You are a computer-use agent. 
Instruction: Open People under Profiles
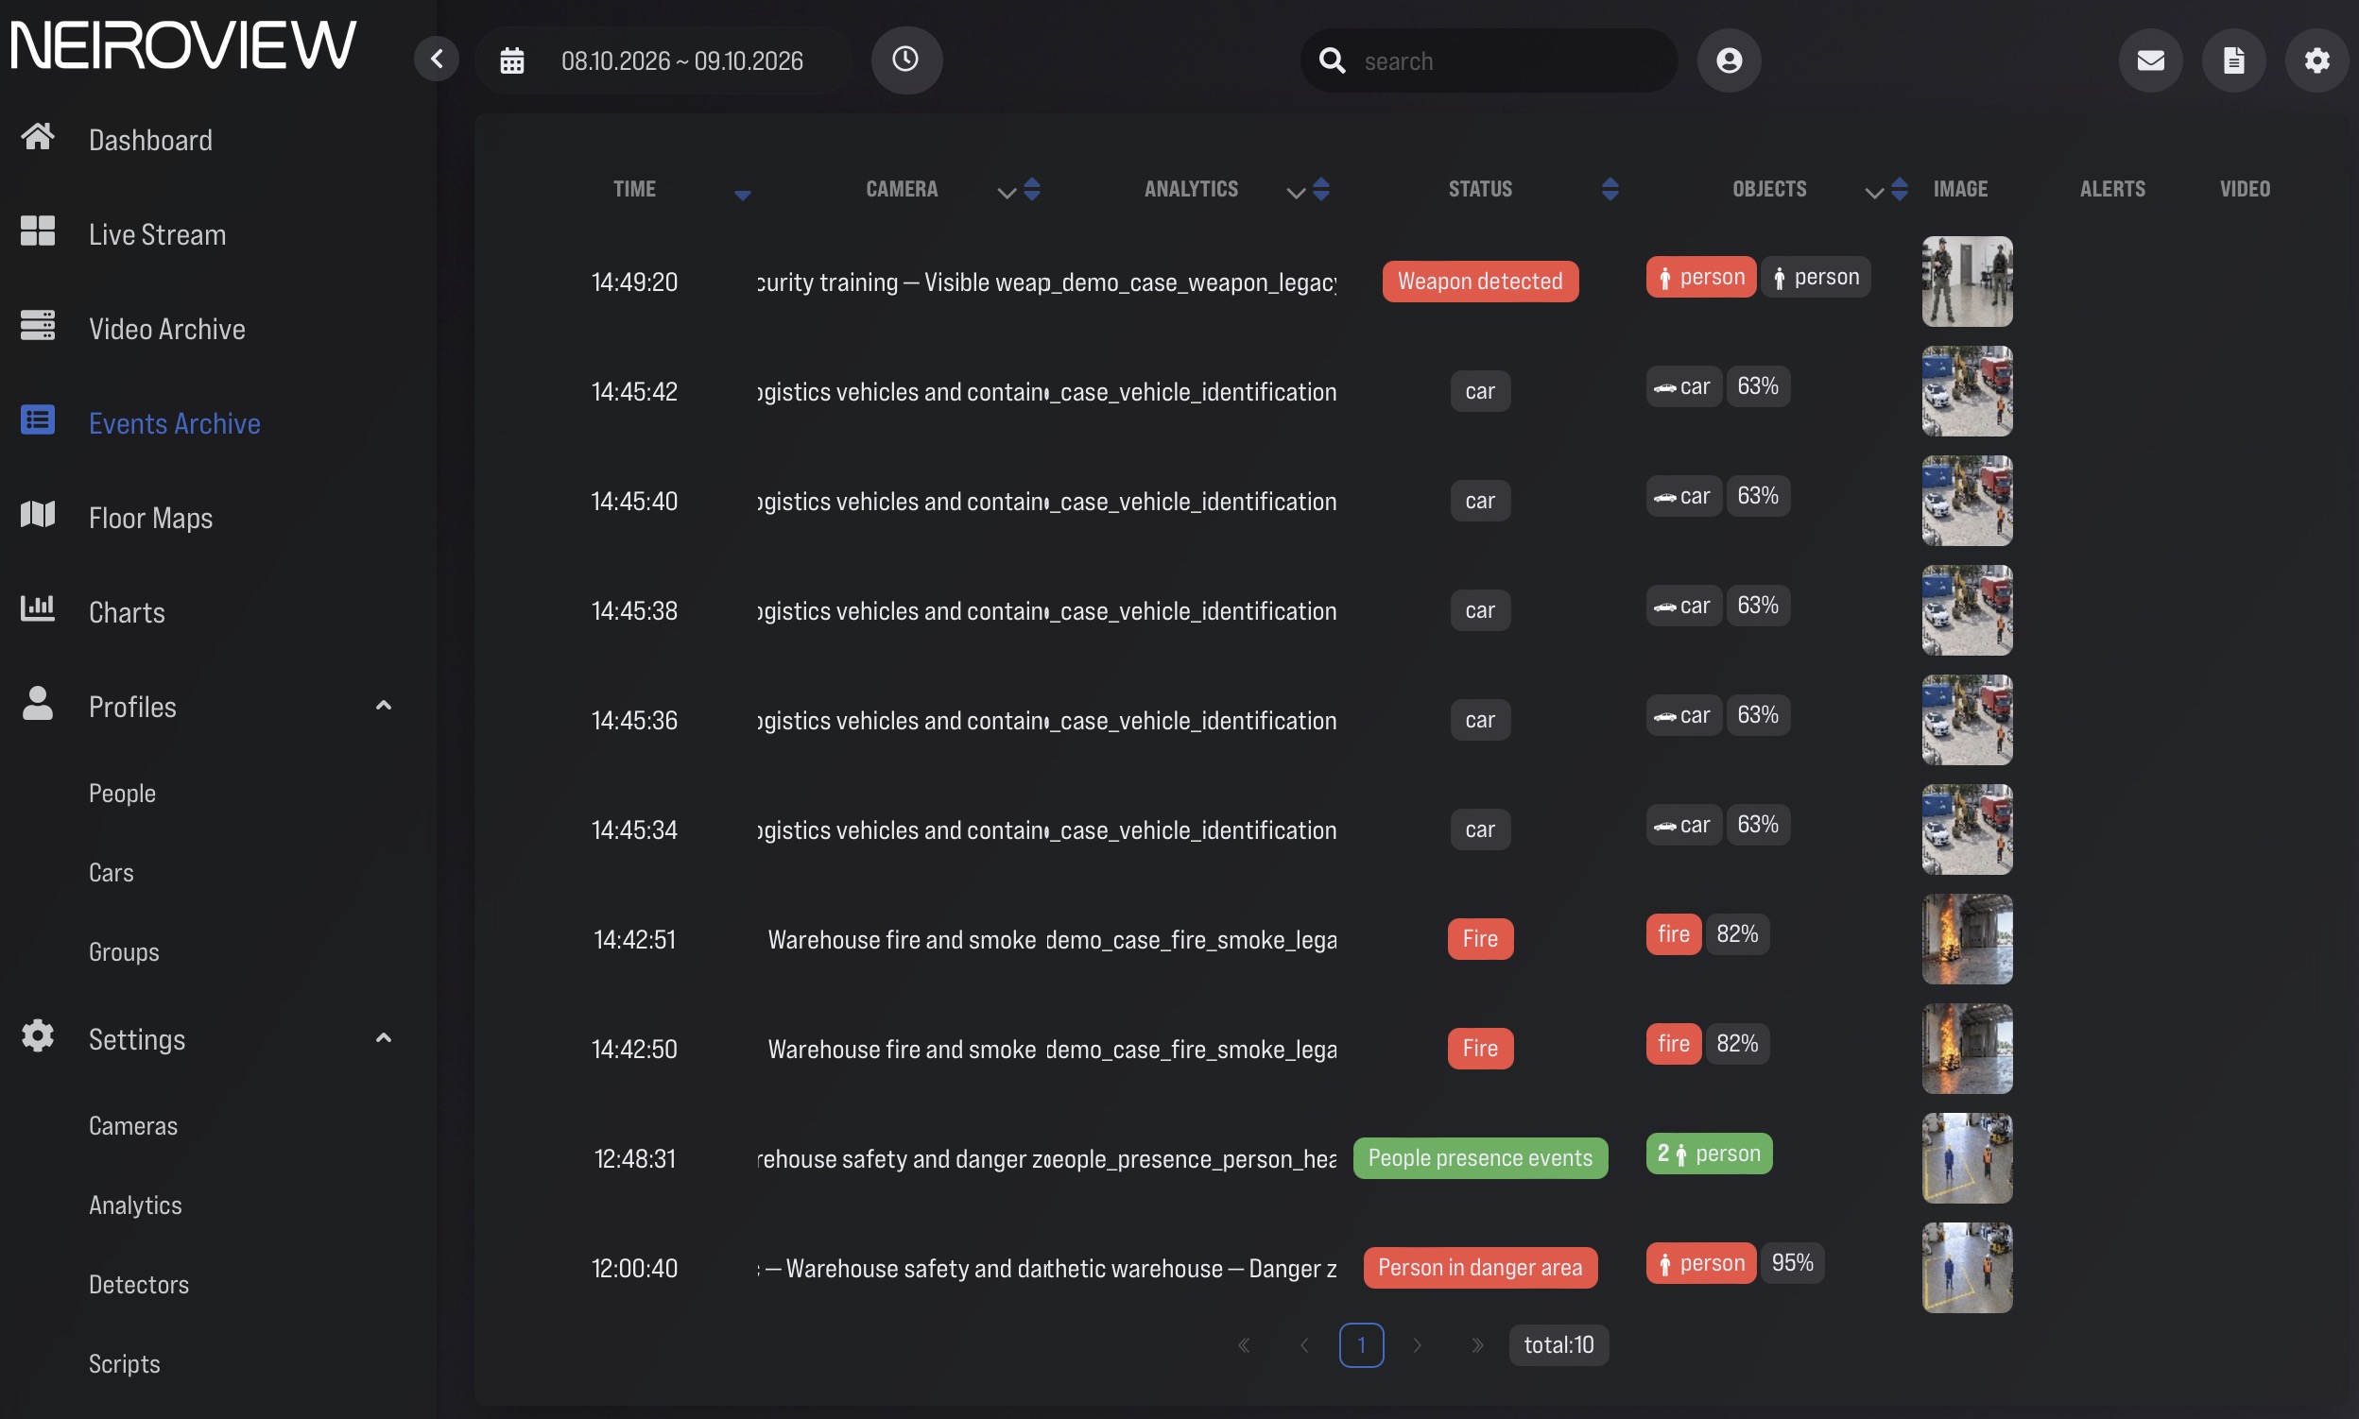[123, 794]
